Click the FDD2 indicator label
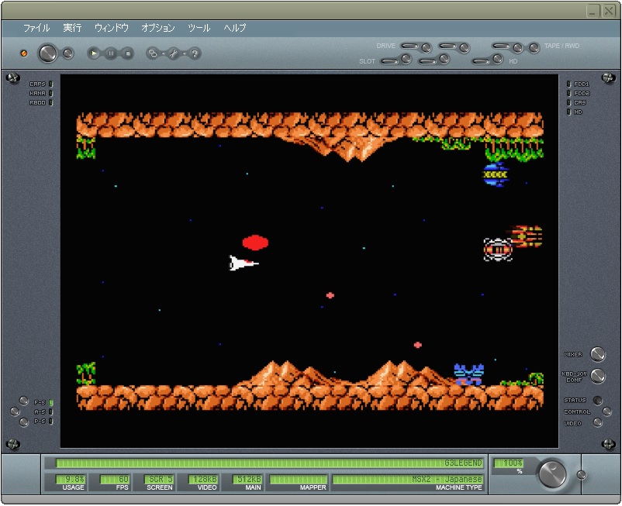This screenshot has height=506, width=622. [582, 94]
